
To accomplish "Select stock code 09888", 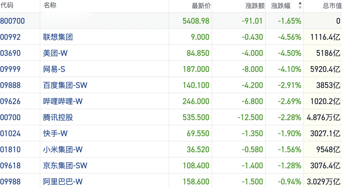I will coord(10,85).
